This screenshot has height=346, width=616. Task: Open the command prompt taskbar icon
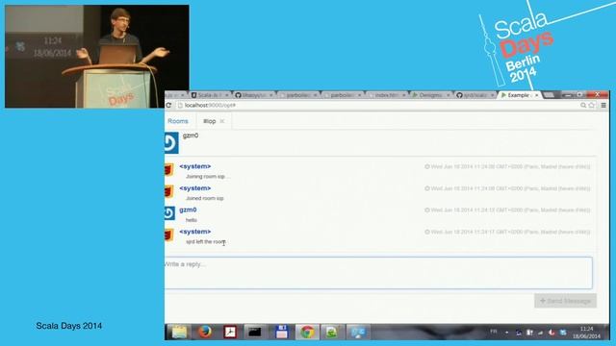point(254,332)
